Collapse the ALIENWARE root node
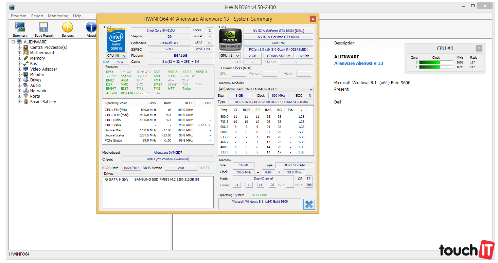 tap(13, 42)
